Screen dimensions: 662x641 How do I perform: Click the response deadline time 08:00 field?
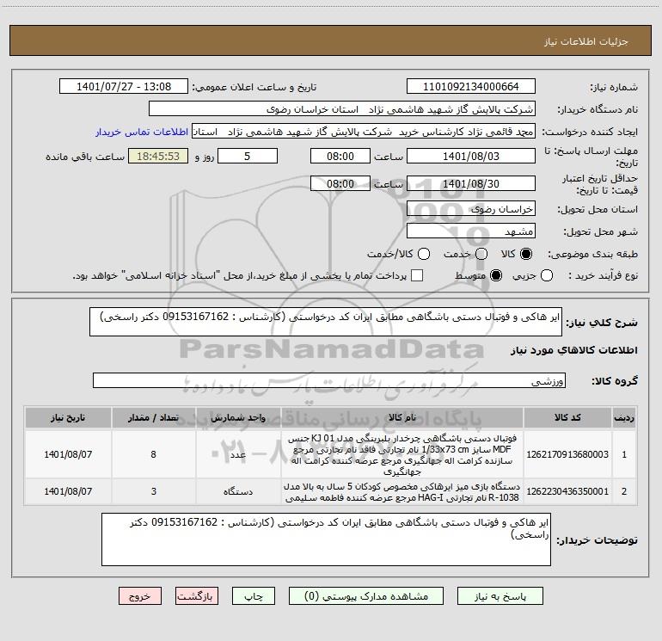click(340, 156)
